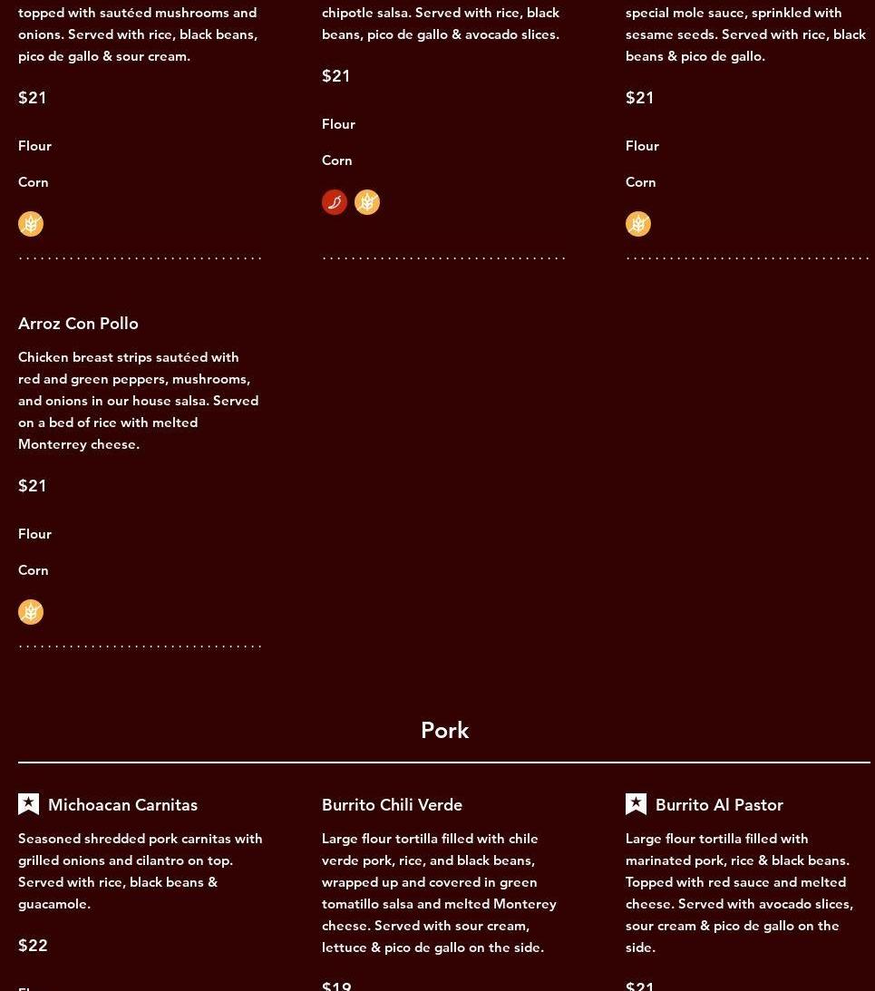
Task: Open the Burrito Chili Verde menu item
Action: click(x=392, y=805)
